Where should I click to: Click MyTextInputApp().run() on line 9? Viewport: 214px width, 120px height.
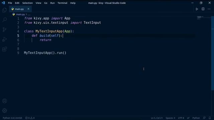point(45,53)
